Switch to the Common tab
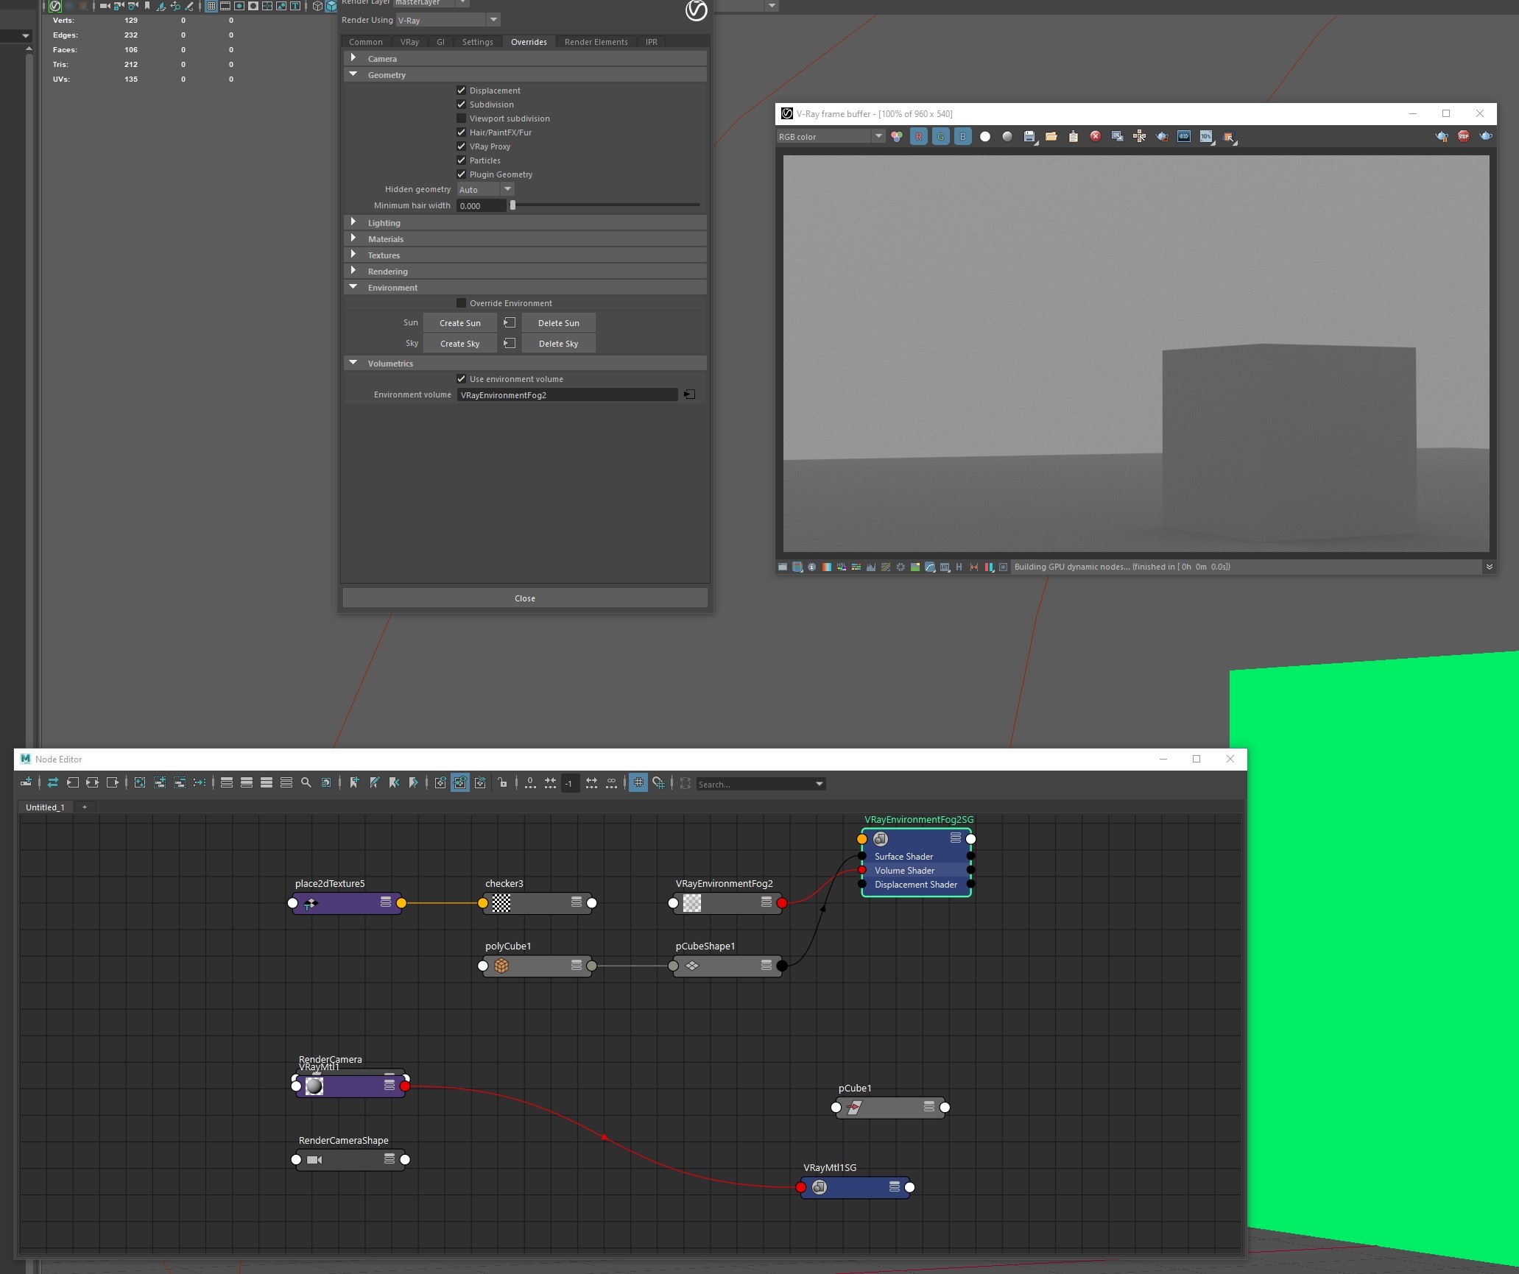This screenshot has height=1274, width=1519. click(x=365, y=42)
